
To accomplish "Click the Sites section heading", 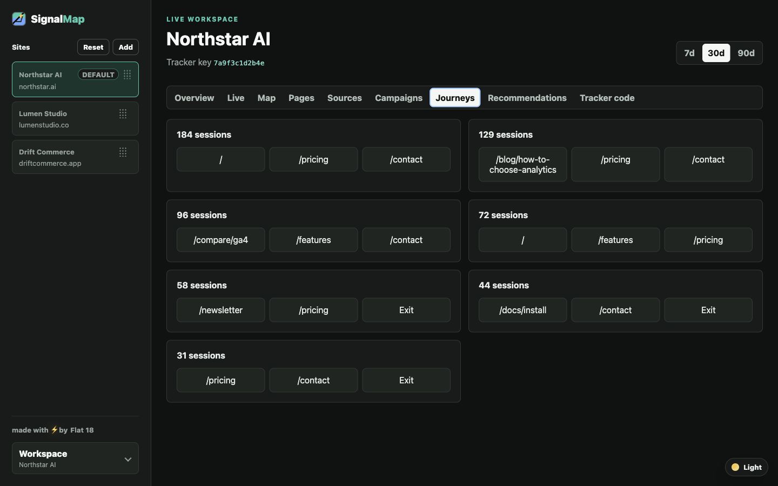I will [21, 47].
